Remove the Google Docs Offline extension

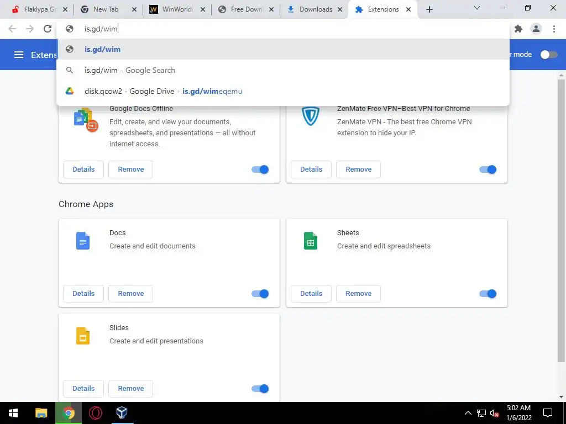point(130,169)
